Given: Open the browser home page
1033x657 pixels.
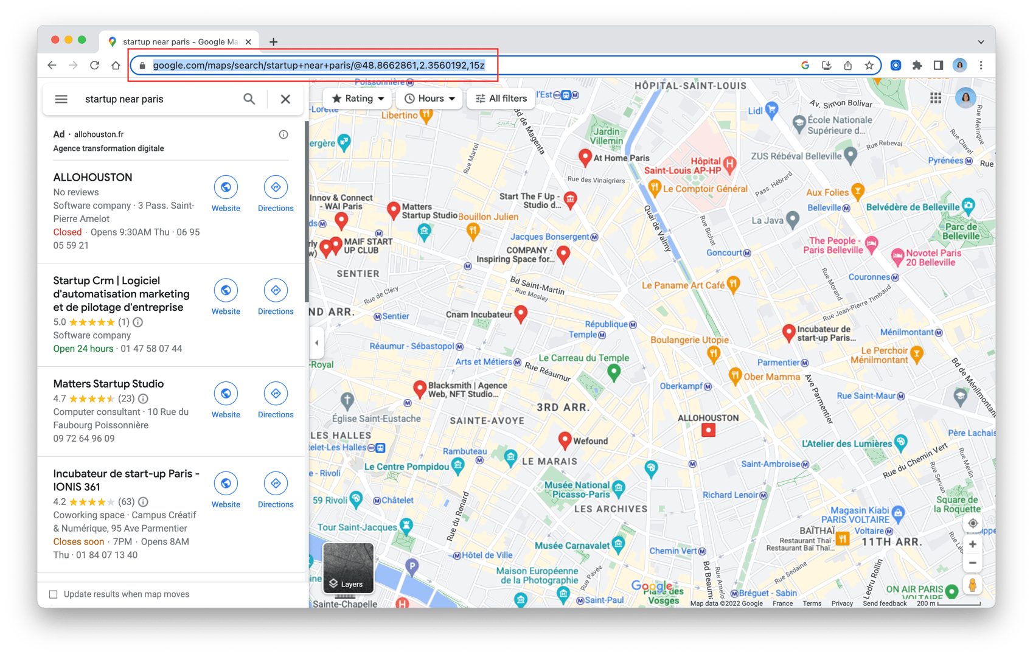Looking at the screenshot, I should point(116,65).
